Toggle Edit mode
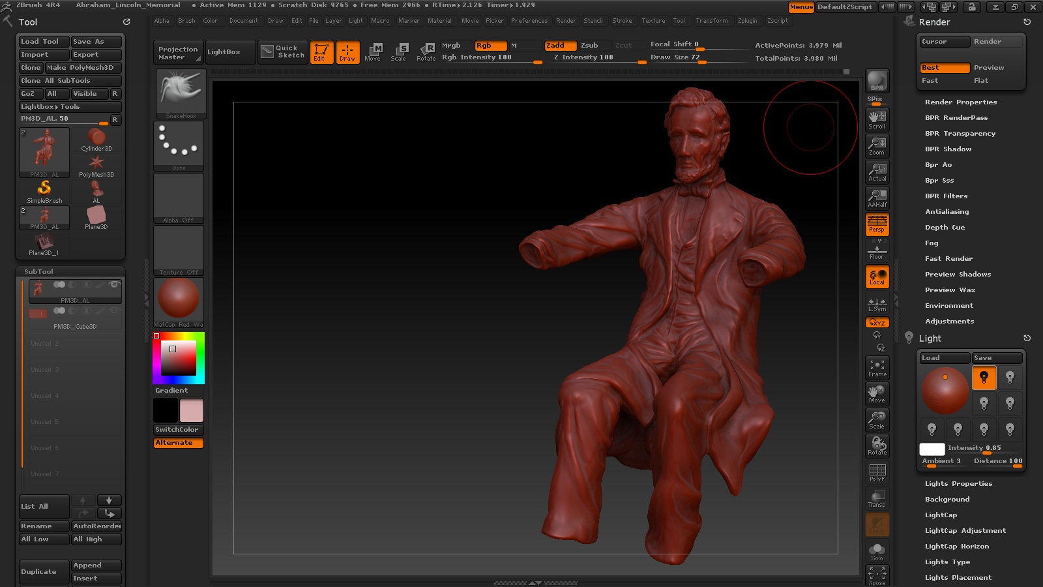Screen dimensions: 1043x587 tap(321, 52)
